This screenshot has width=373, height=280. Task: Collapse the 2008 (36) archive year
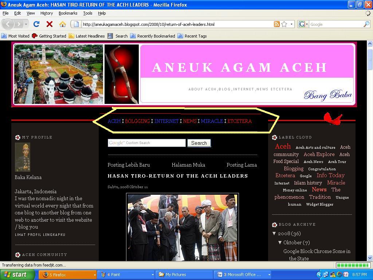click(x=274, y=234)
